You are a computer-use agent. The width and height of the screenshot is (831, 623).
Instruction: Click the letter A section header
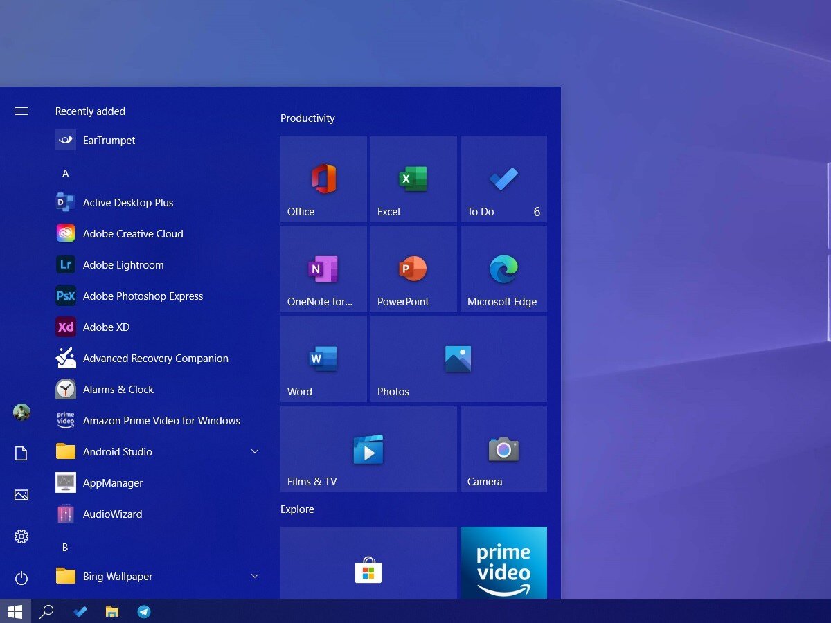point(66,174)
